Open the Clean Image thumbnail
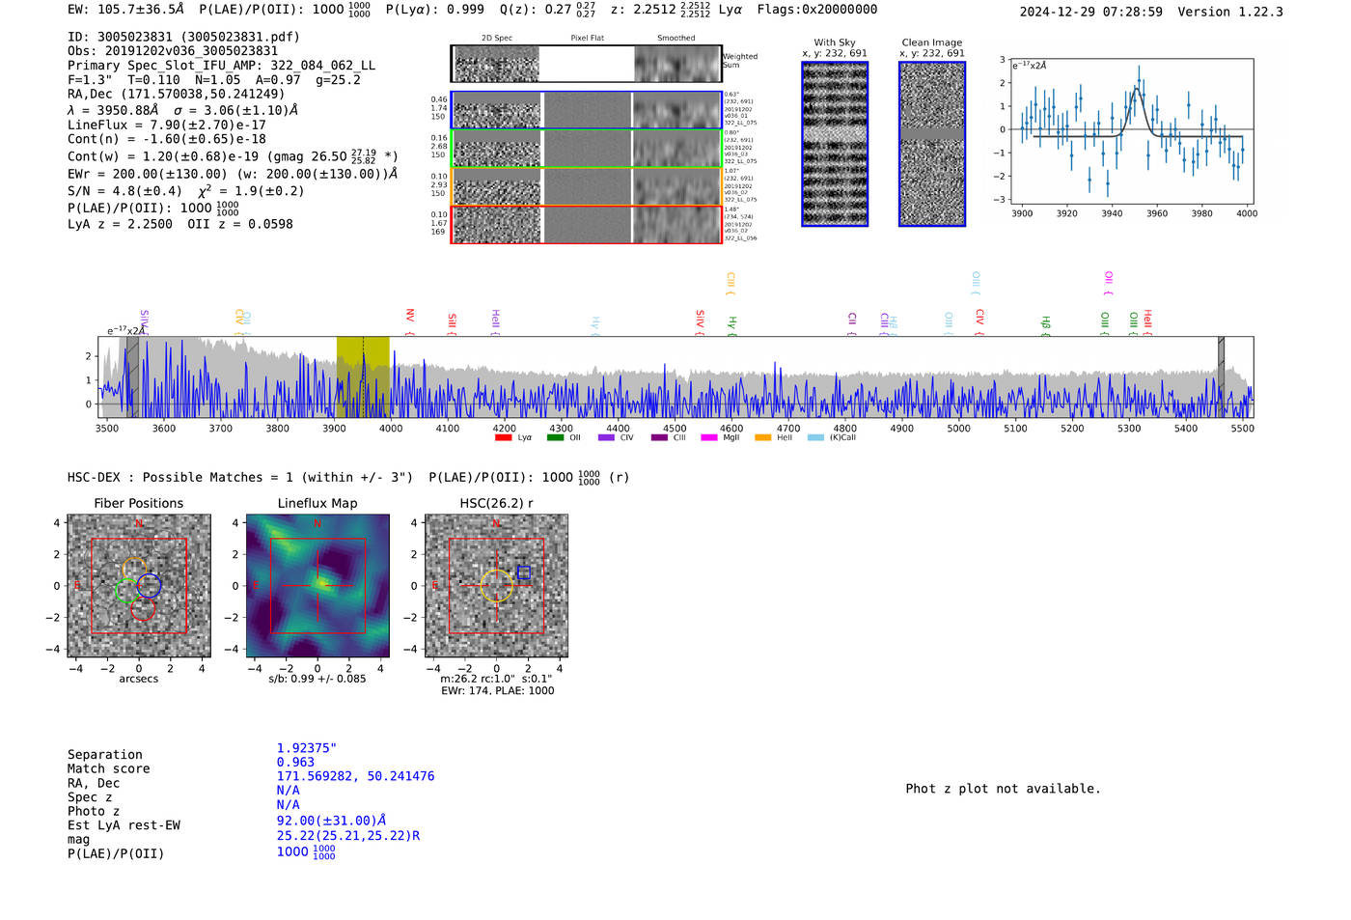The width and height of the screenshot is (1351, 920). [932, 144]
